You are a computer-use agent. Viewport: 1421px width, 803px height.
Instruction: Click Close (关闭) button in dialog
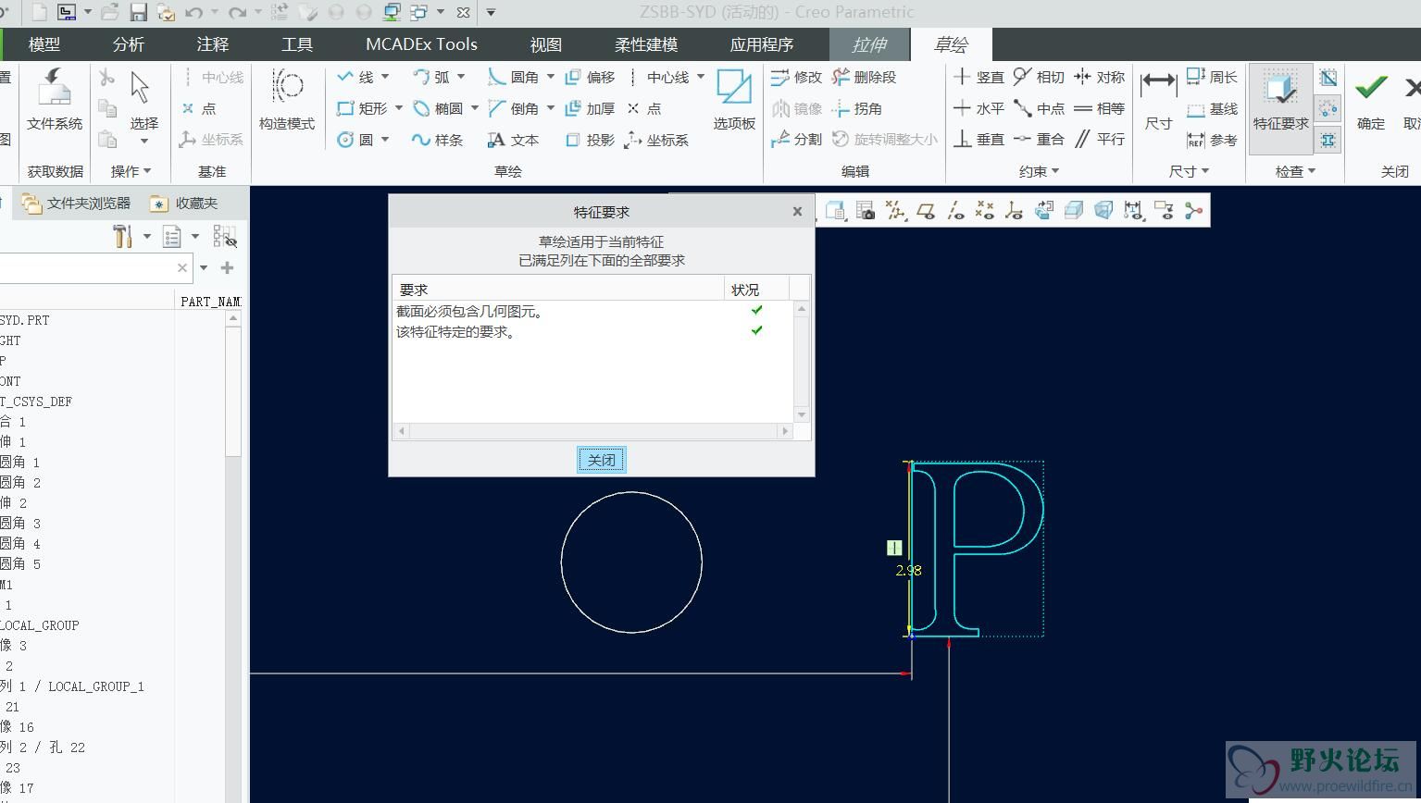602,460
